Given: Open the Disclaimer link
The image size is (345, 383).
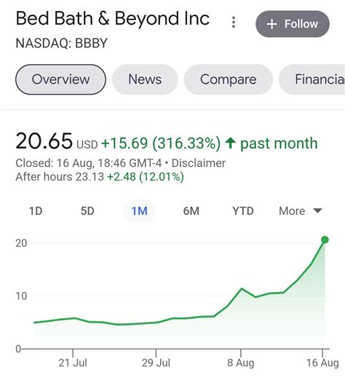Looking at the screenshot, I should point(199,163).
